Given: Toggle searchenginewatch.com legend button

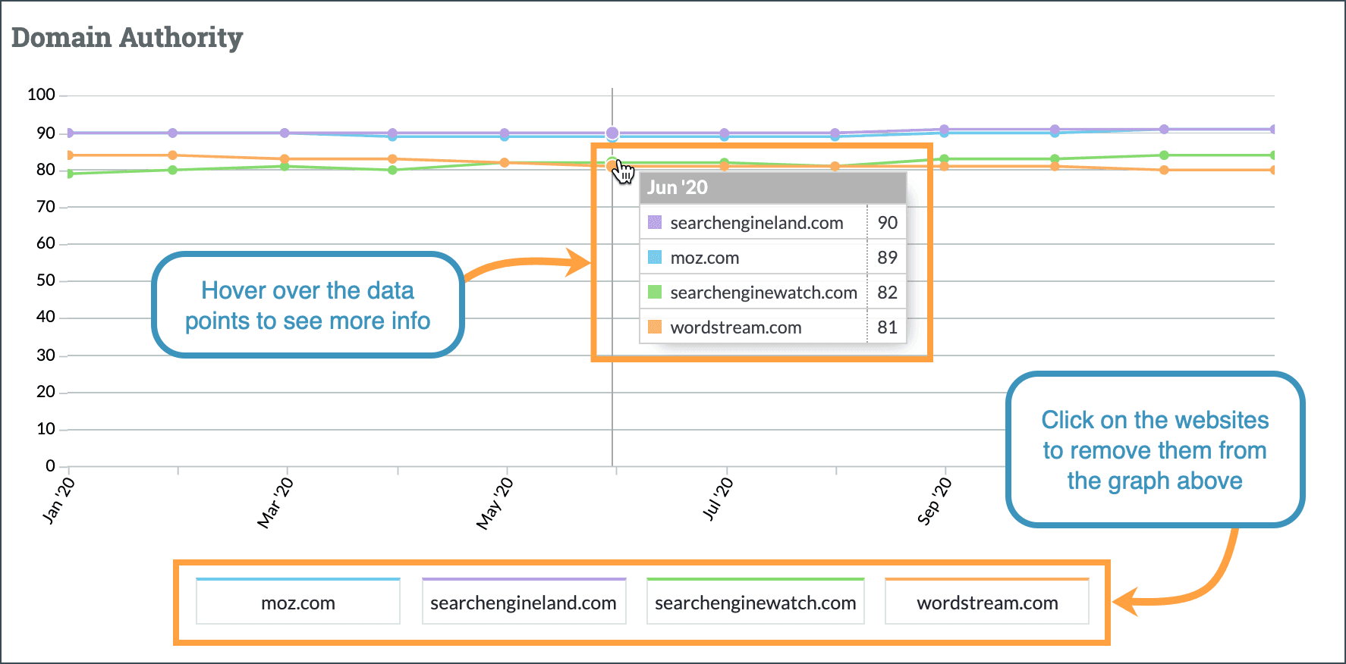Looking at the screenshot, I should [x=755, y=603].
